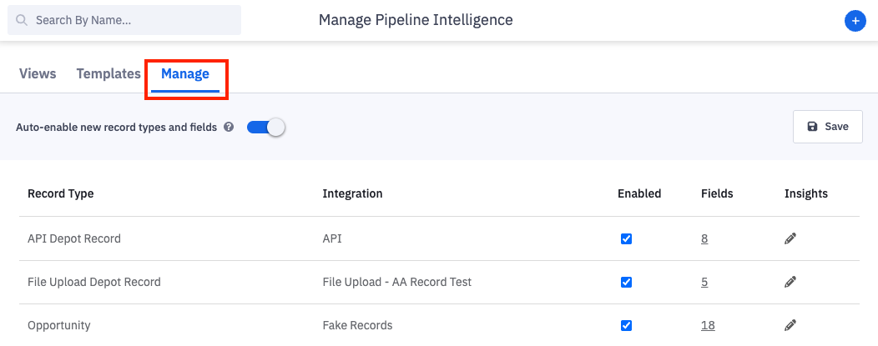Open the 18 fields link for Opportunity
878x346 pixels.
pyautogui.click(x=708, y=325)
